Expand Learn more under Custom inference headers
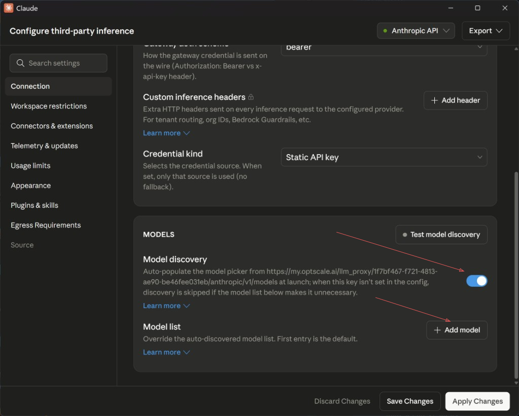The image size is (519, 416). tap(166, 133)
